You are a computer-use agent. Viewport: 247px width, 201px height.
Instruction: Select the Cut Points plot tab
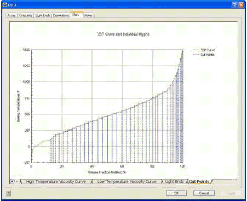point(199,182)
